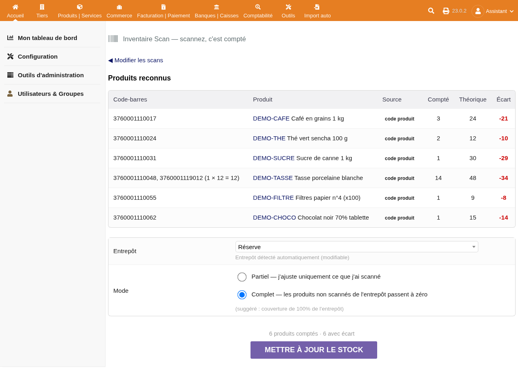The image size is (518, 368).
Task: Open DEMO-FILTRE product link
Action: coord(273,198)
